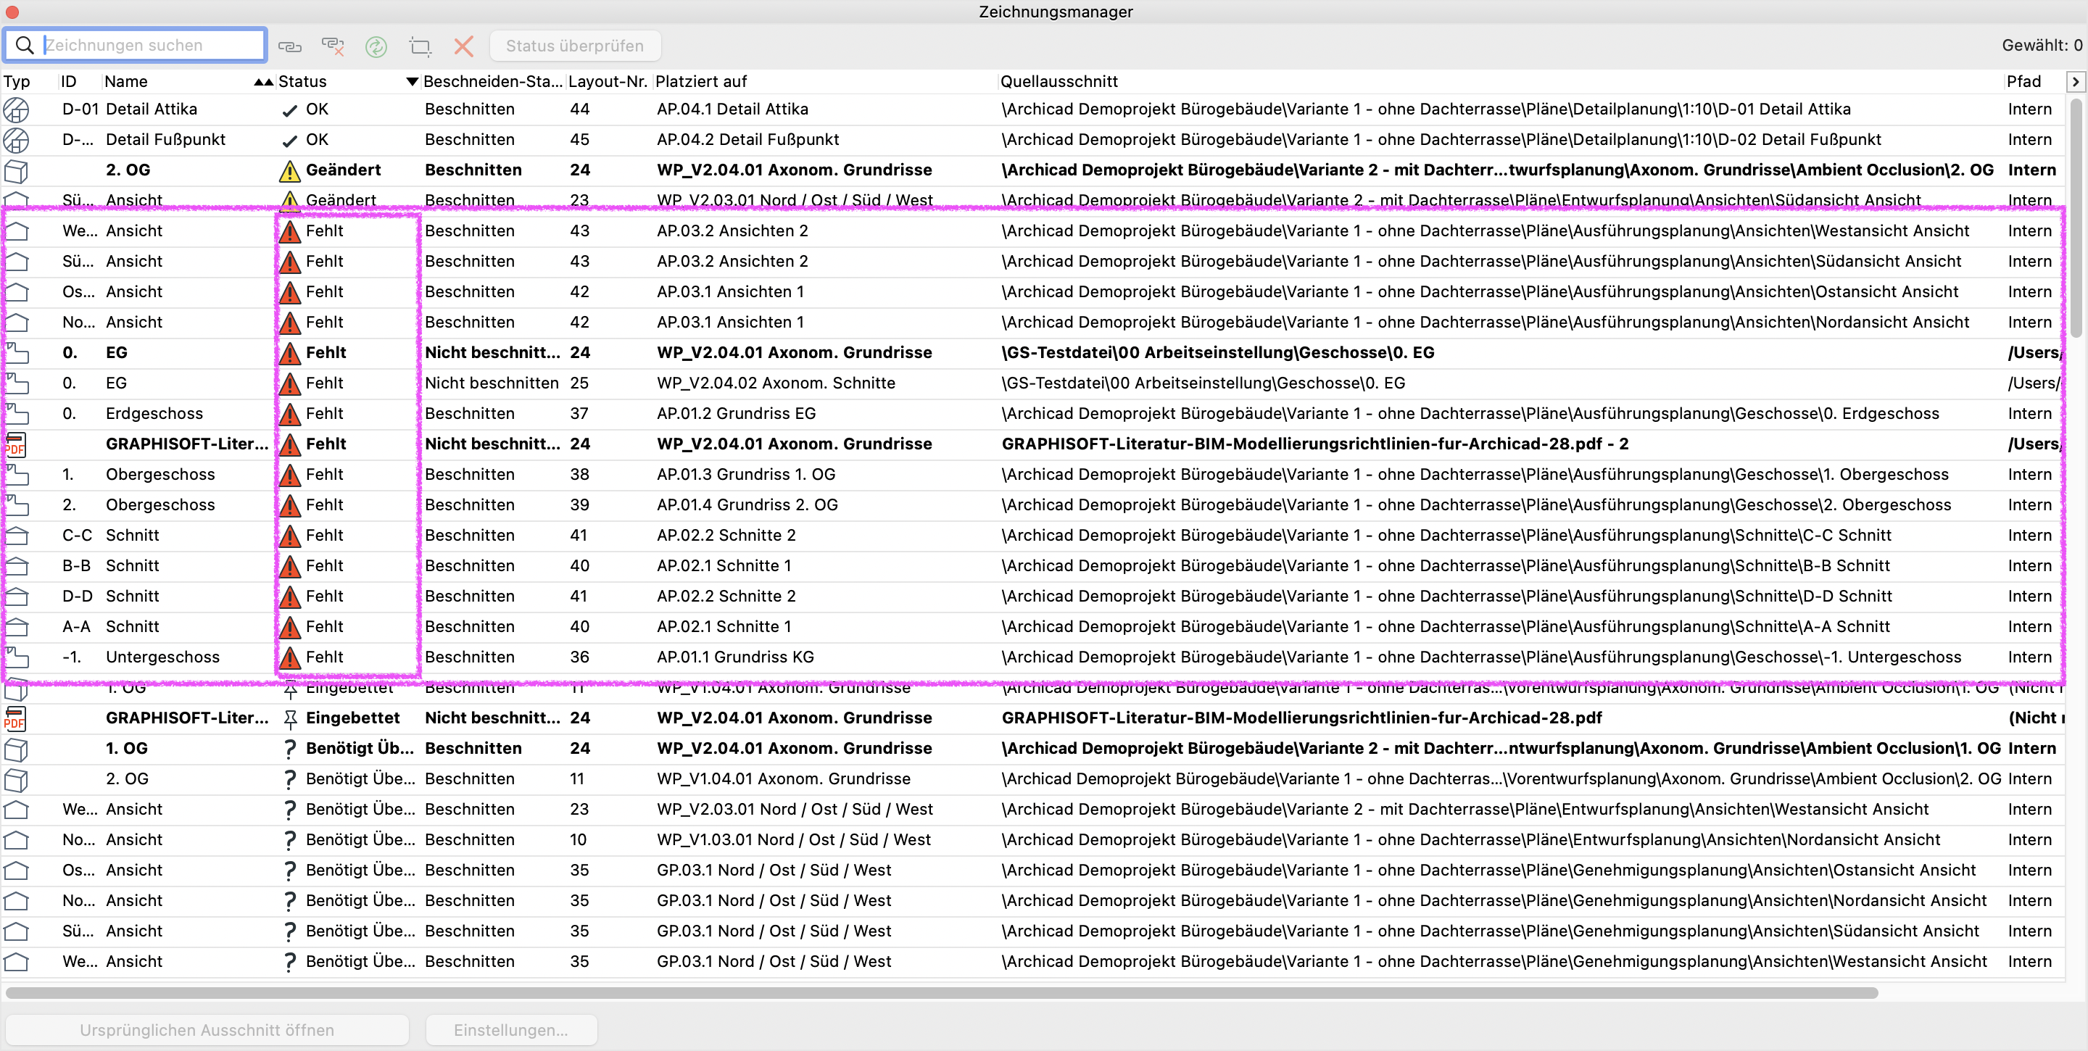Select the AP.02.2 Schnitte 2 cell in C-C row
The image size is (2088, 1051).
tap(726, 536)
